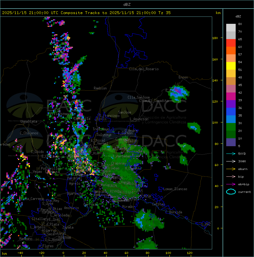Screen dimensions: 254x257
Task: Click the 'Tres_Mayo' map label
Action: click(101, 129)
